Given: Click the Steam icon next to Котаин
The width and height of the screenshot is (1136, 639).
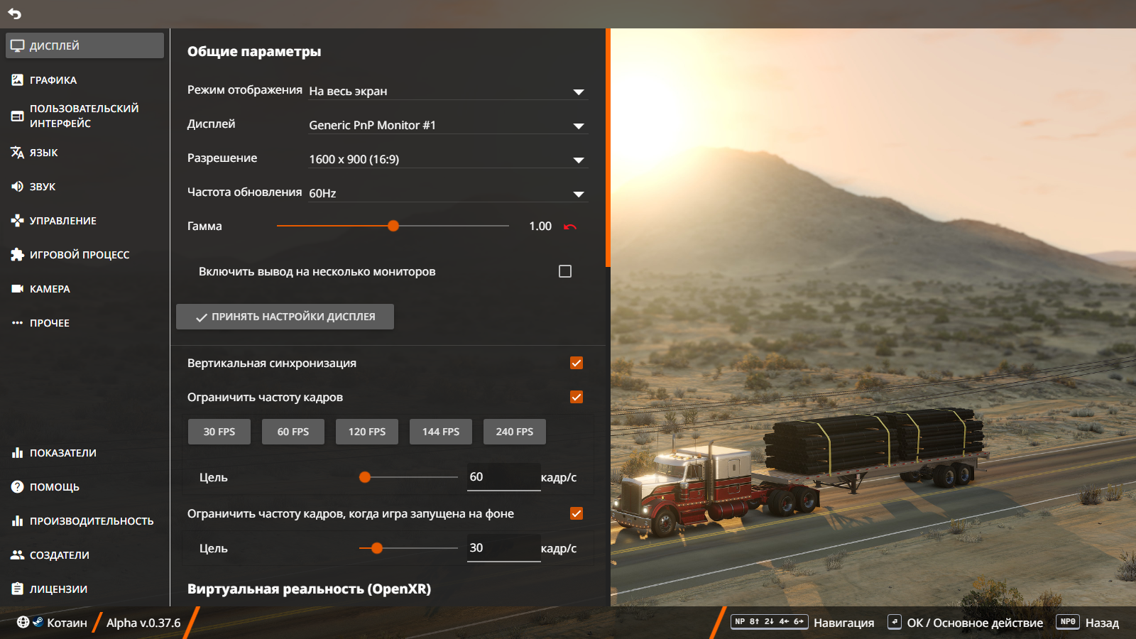Looking at the screenshot, I should coord(38,621).
